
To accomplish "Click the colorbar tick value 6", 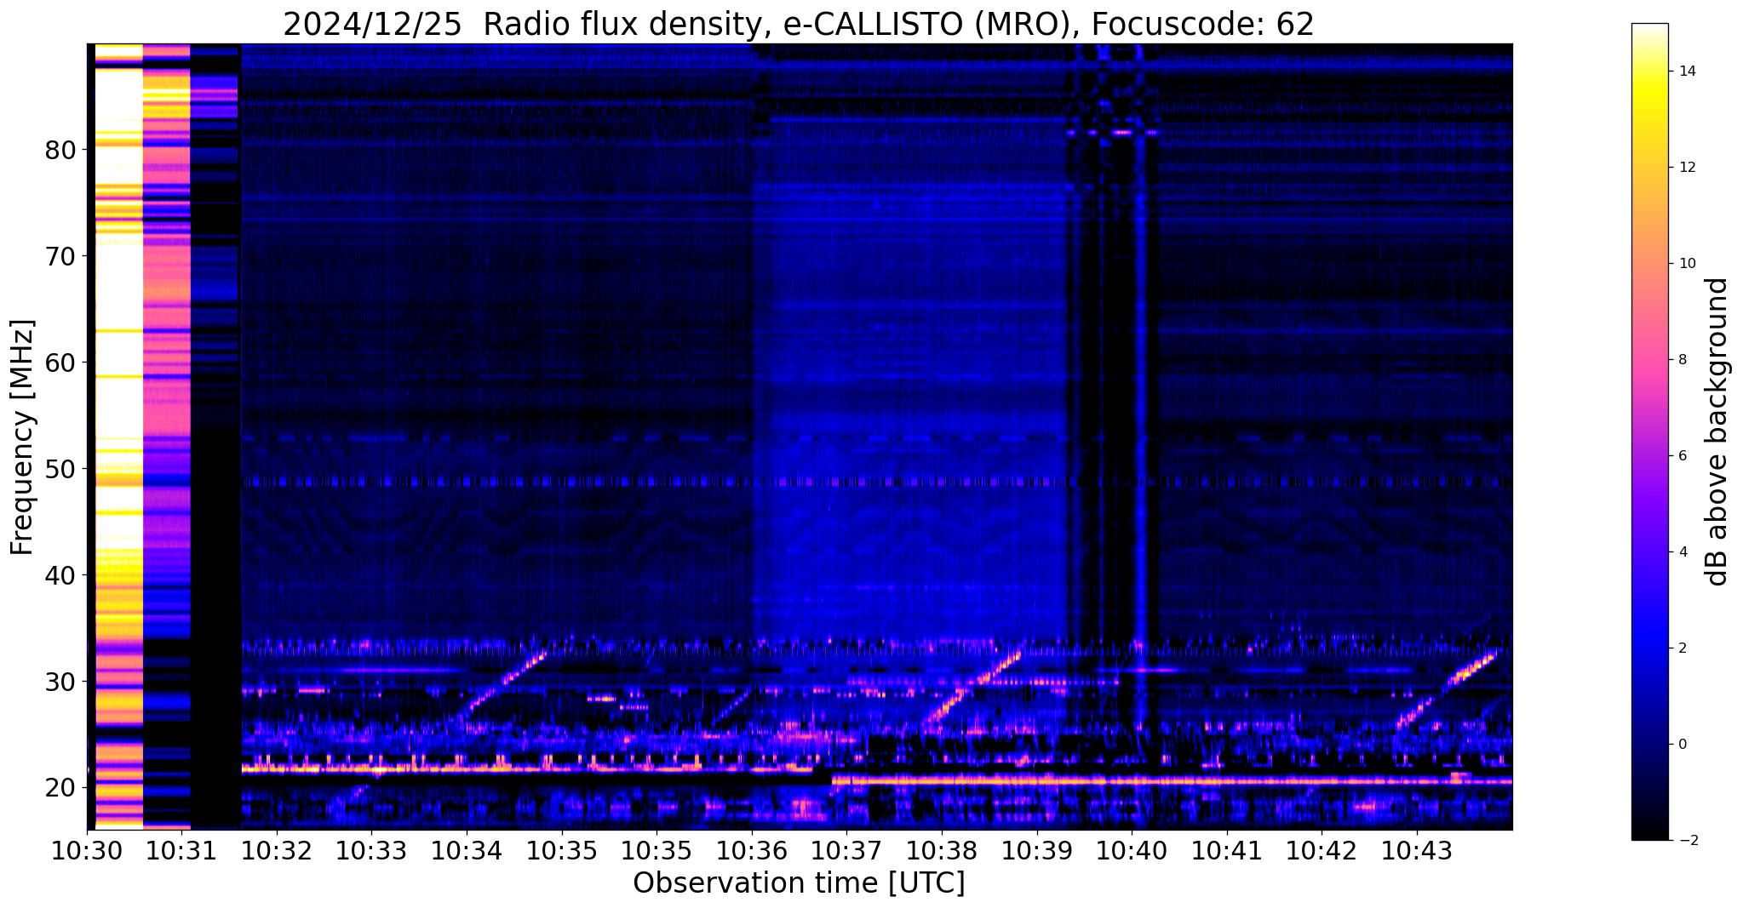I will [x=1682, y=456].
